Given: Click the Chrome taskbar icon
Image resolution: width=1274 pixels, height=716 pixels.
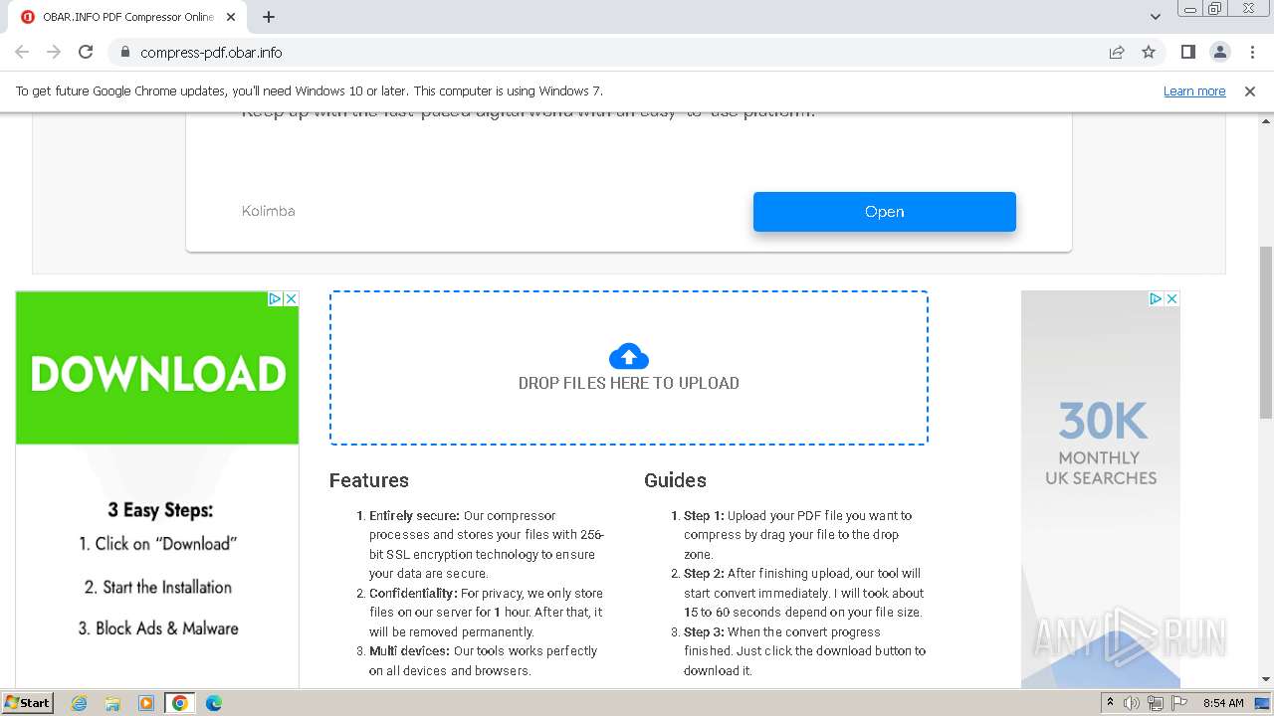Looking at the screenshot, I should click(x=180, y=703).
